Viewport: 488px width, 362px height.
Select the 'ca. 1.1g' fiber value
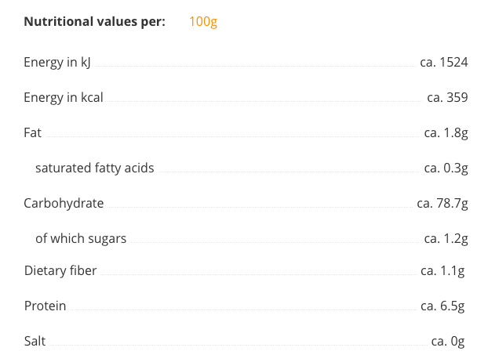point(442,271)
